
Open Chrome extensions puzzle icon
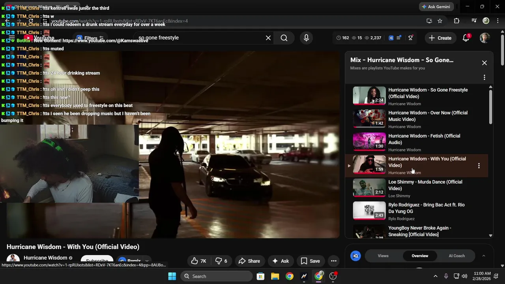[x=456, y=21]
